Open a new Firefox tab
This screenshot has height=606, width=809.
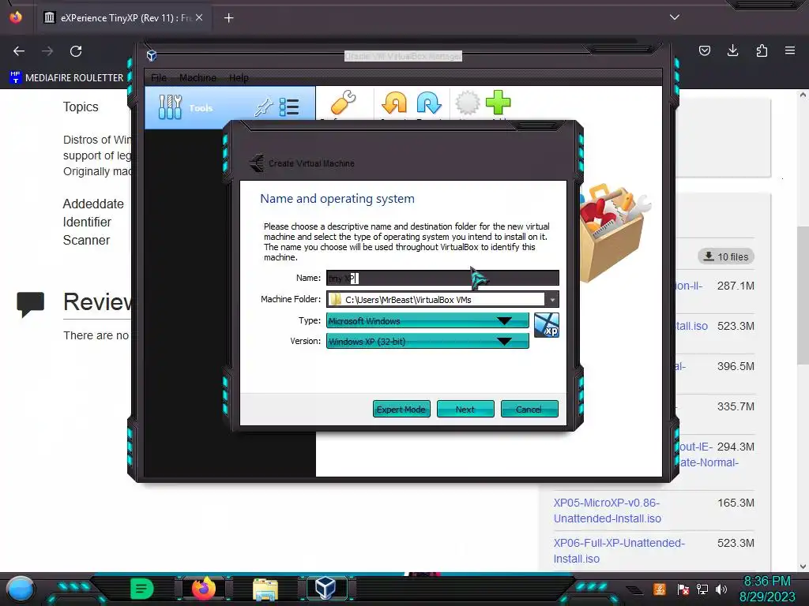pos(228,18)
